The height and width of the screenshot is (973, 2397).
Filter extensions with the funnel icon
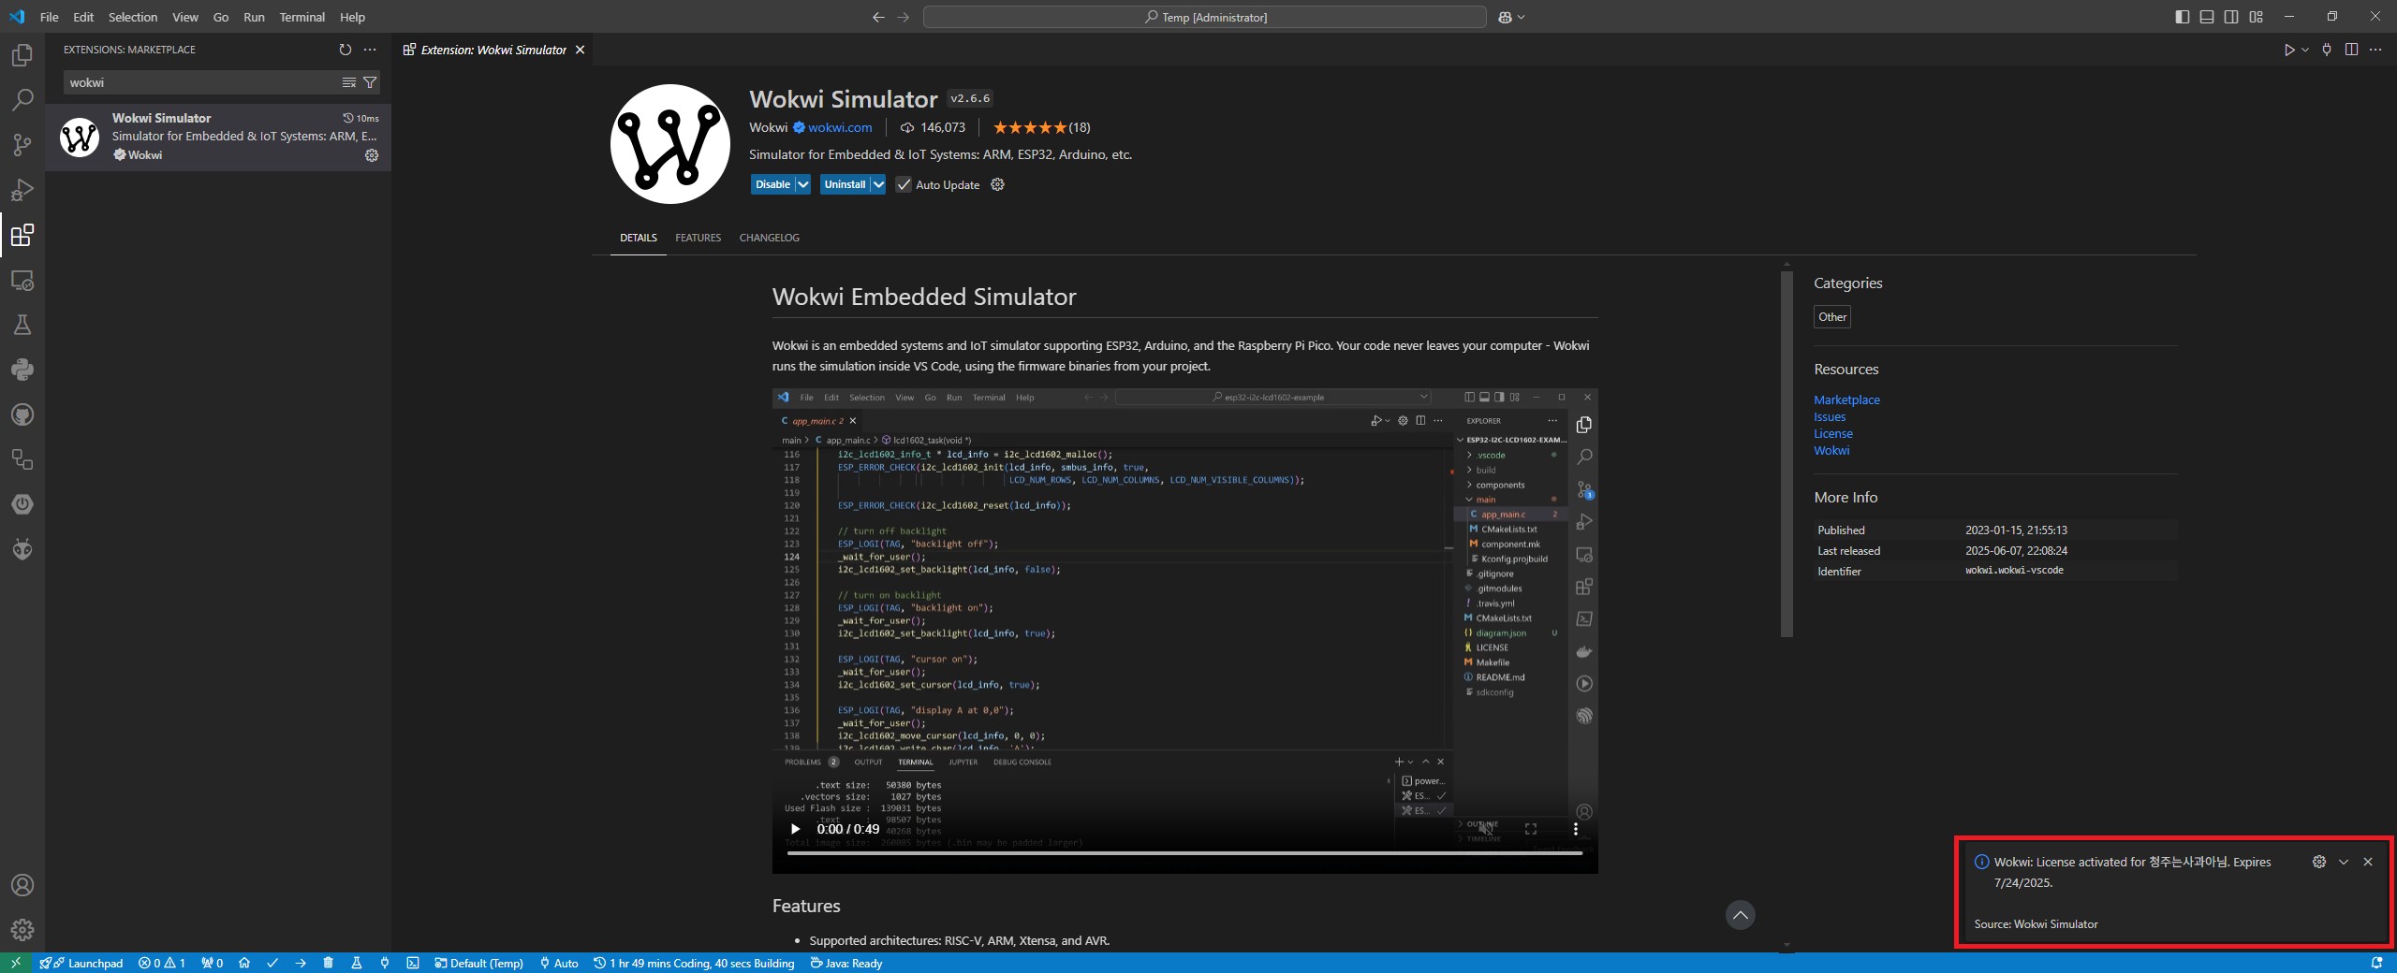pyautogui.click(x=370, y=82)
